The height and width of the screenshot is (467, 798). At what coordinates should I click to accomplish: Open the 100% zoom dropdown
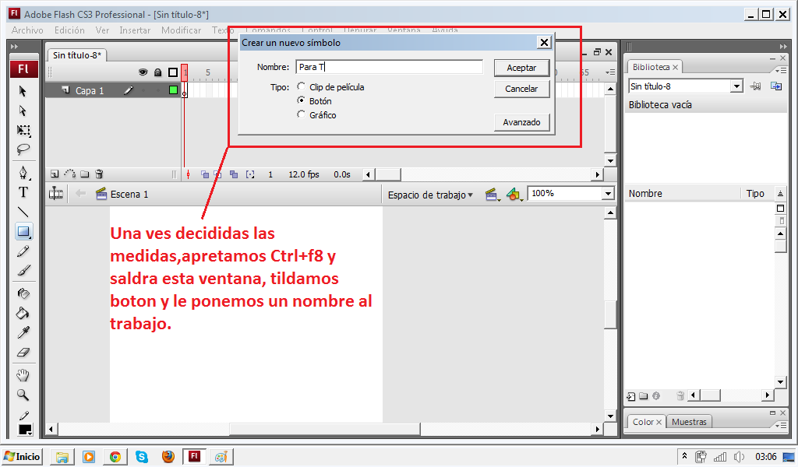pos(608,194)
